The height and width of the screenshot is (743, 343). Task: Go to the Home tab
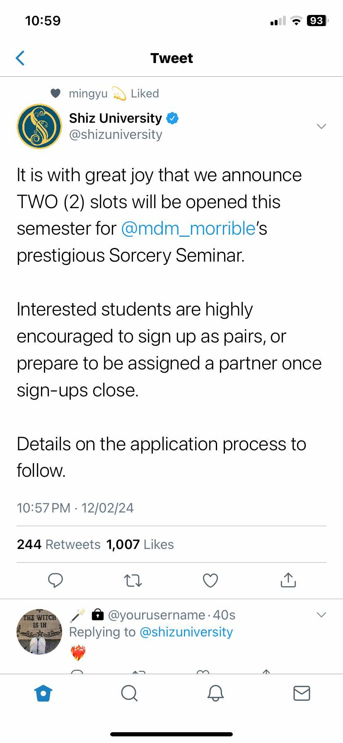click(43, 693)
